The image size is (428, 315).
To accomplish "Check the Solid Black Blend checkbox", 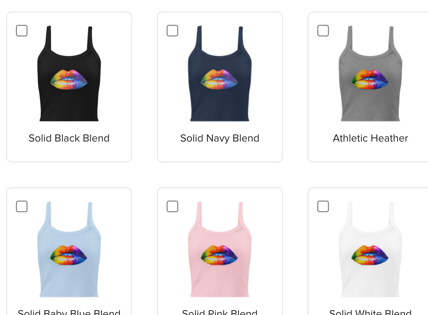I will (22, 31).
